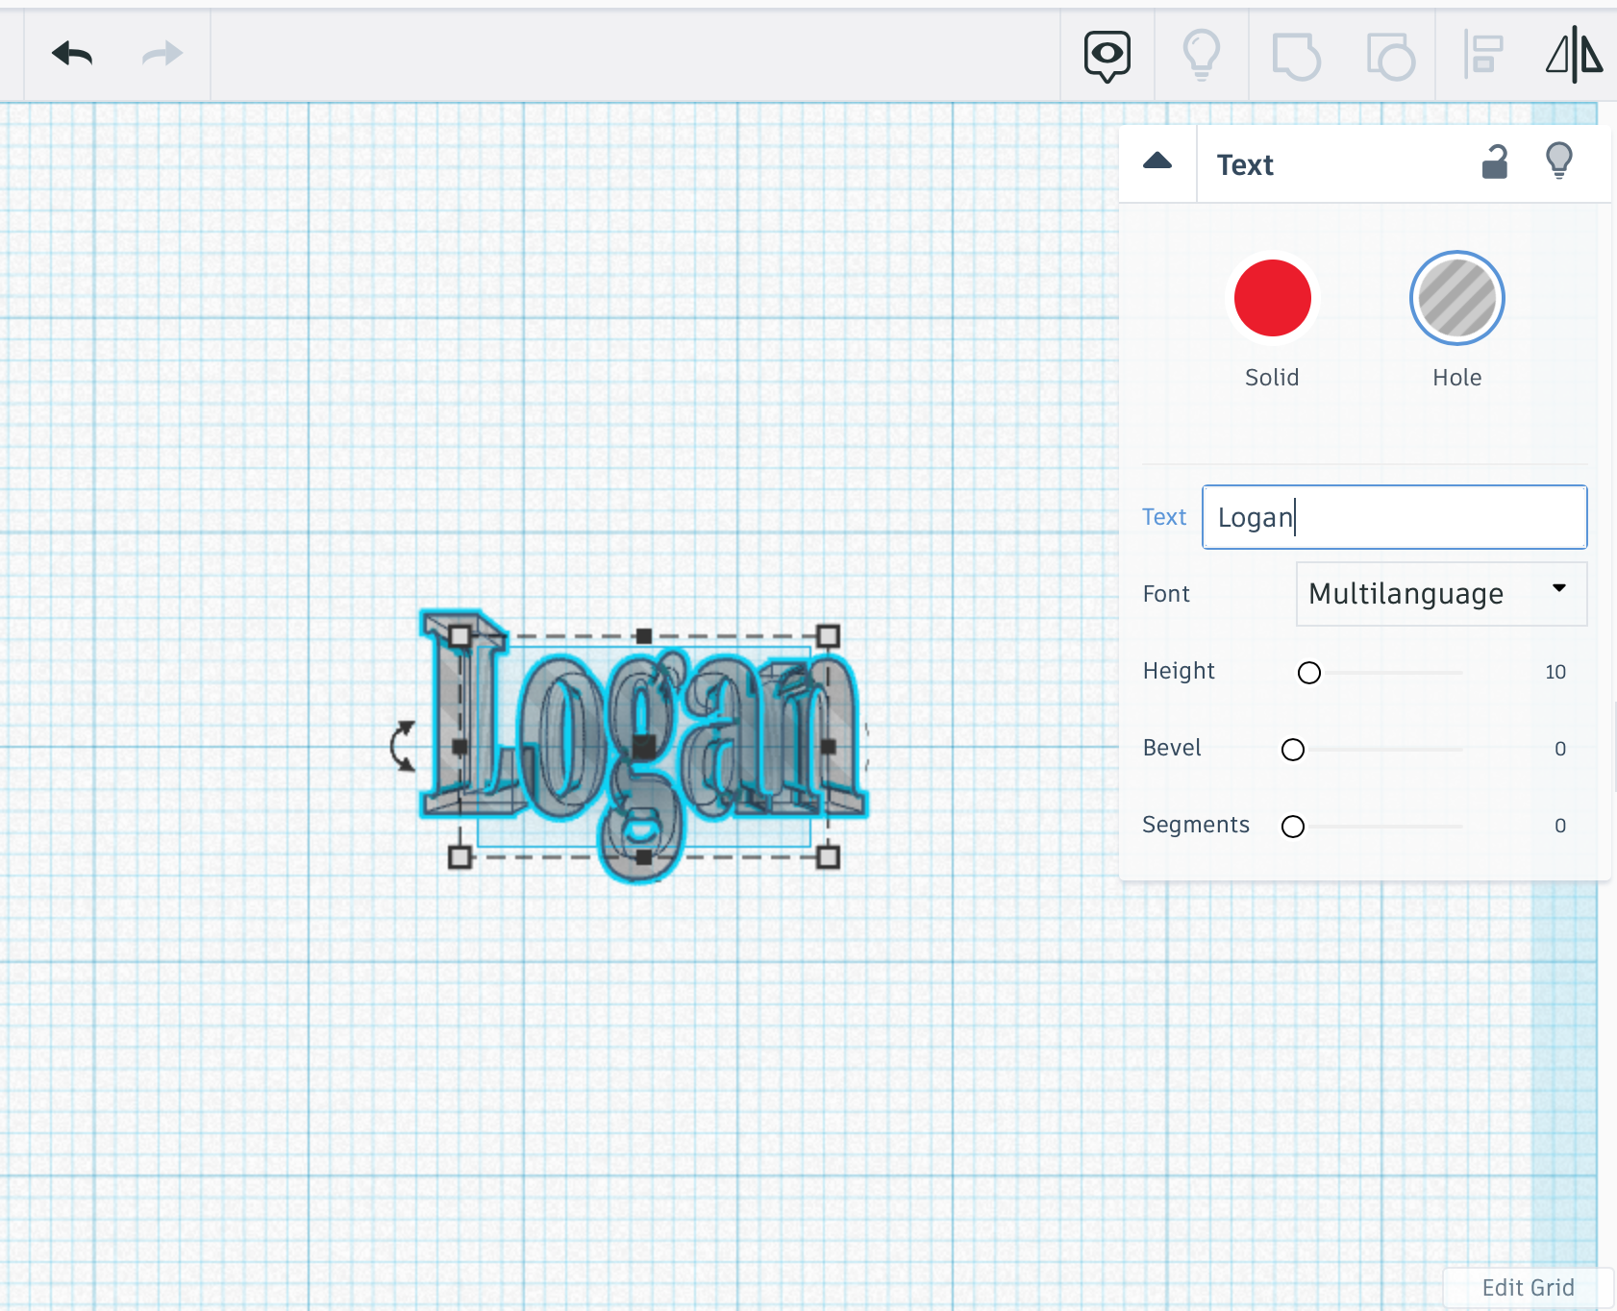
Task: Click the Height value 10
Action: (x=1555, y=672)
